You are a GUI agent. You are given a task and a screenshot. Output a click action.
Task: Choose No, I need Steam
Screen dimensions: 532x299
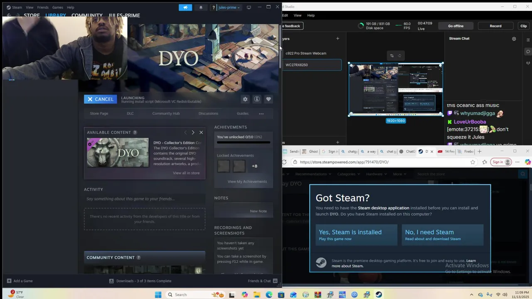[443, 235]
